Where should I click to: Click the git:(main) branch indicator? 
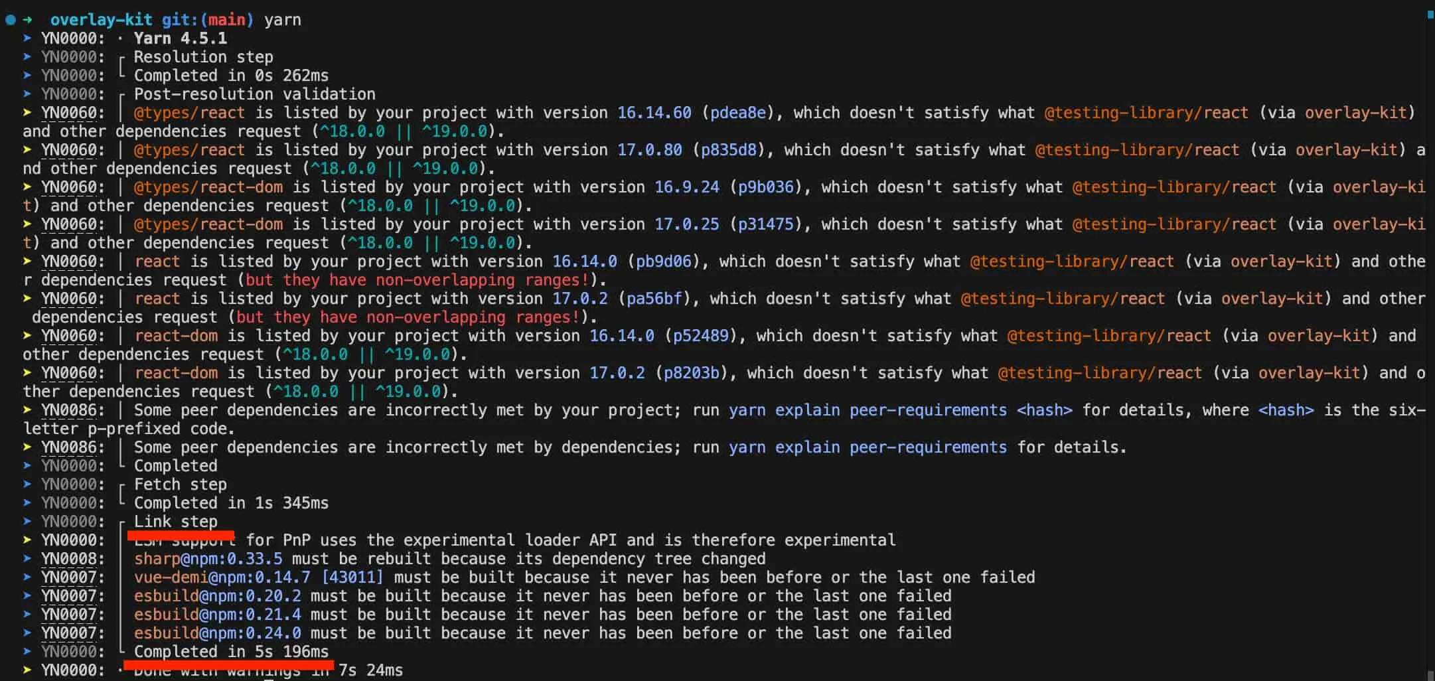coord(207,20)
